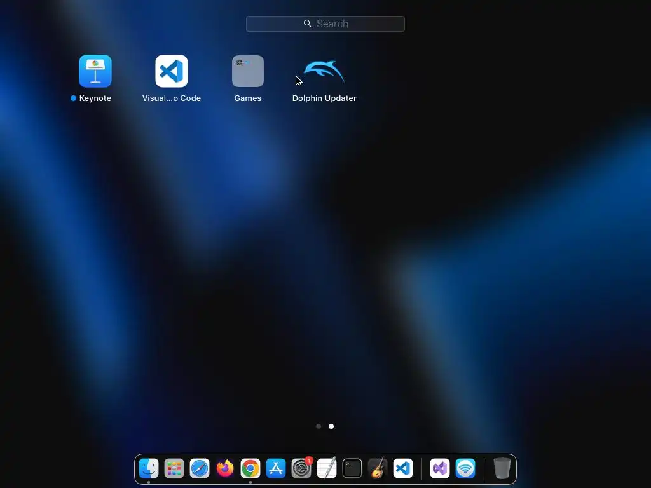Click the Launchpad Search field
Image resolution: width=651 pixels, height=488 pixels.
325,24
